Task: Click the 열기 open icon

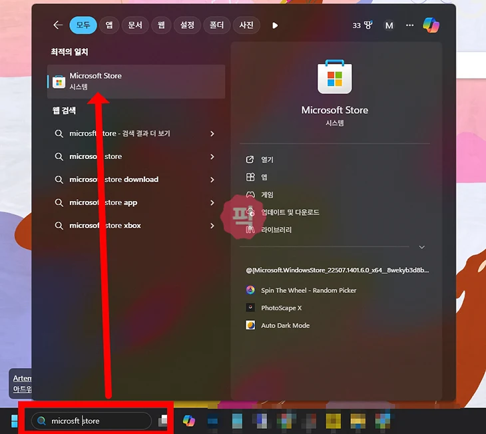Action: 250,159
